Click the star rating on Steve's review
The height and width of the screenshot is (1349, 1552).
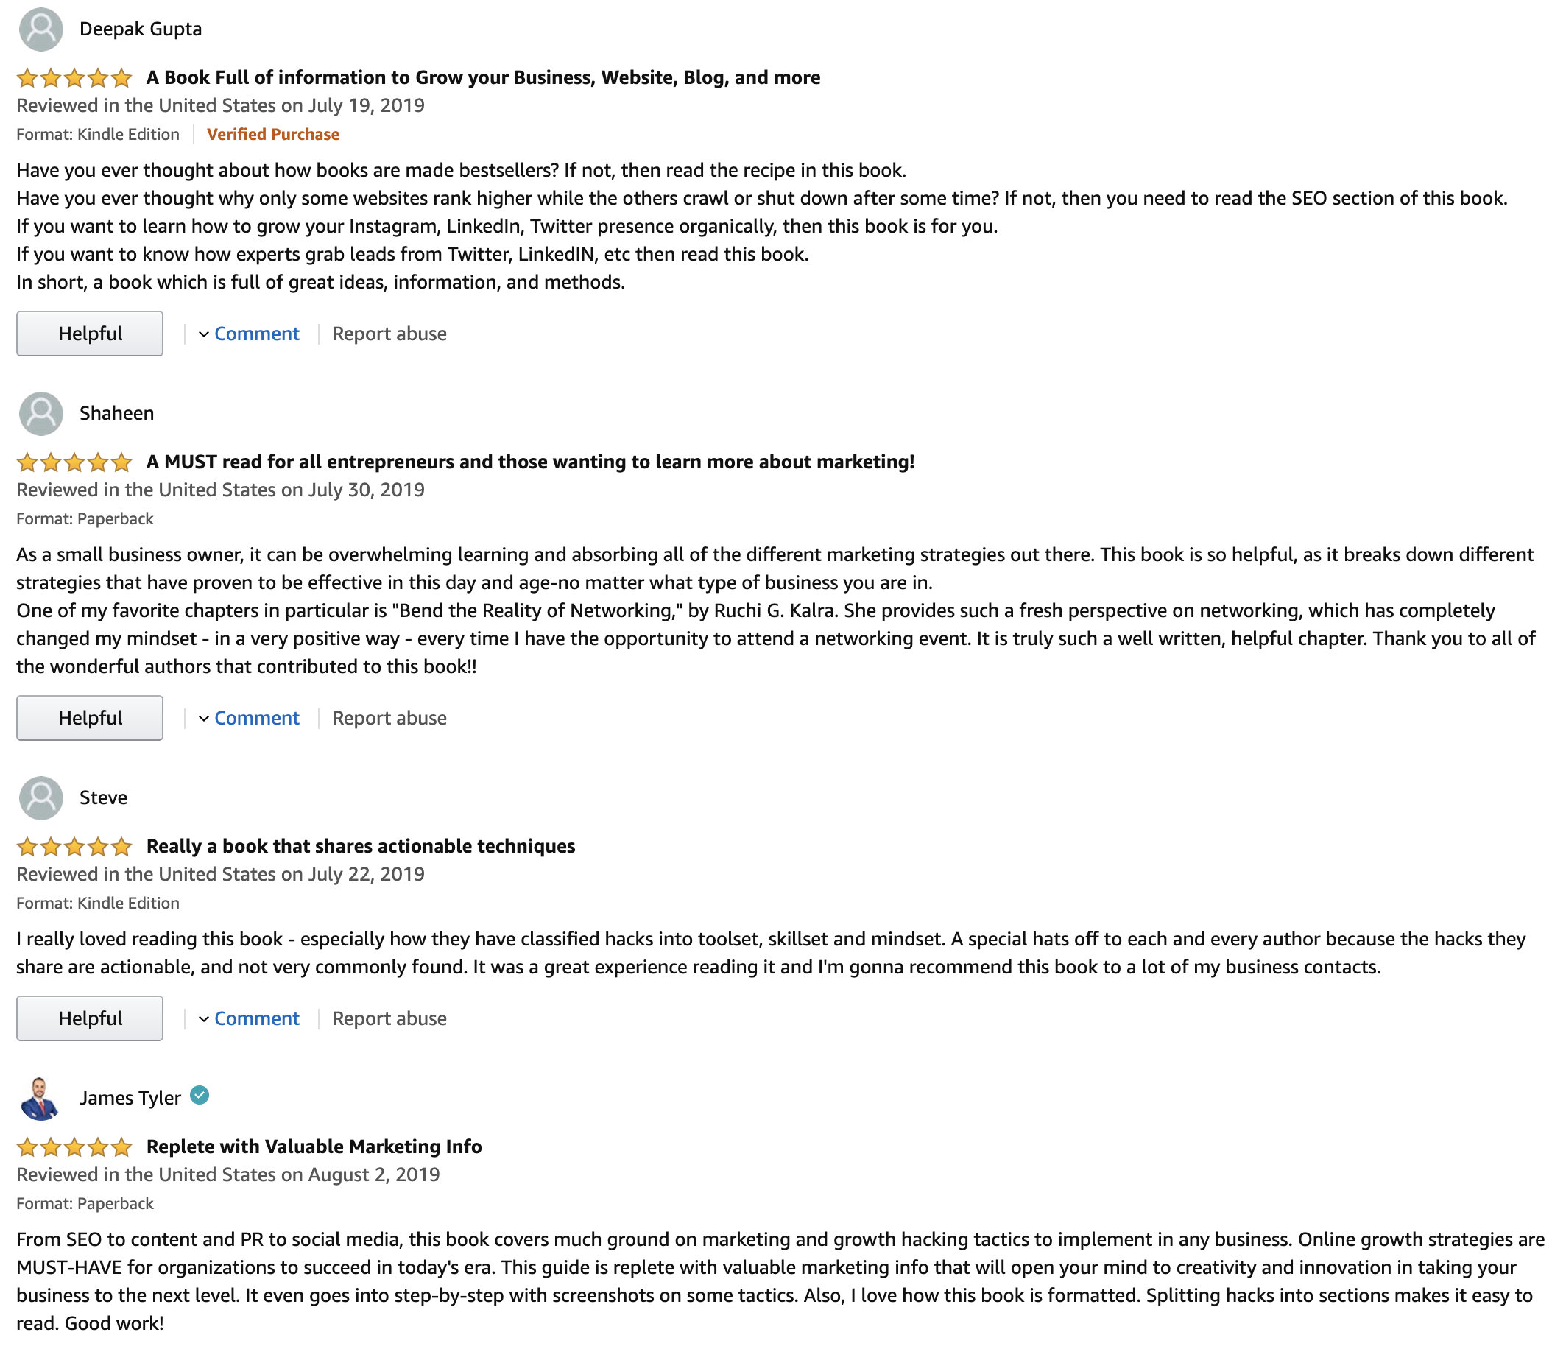[x=74, y=846]
